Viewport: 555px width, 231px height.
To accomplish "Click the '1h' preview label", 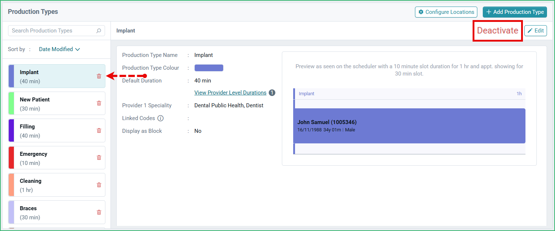I will (519, 94).
